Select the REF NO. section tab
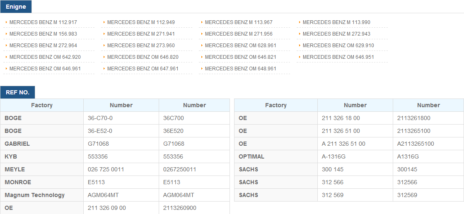The width and height of the screenshot is (464, 214). pyautogui.click(x=17, y=92)
